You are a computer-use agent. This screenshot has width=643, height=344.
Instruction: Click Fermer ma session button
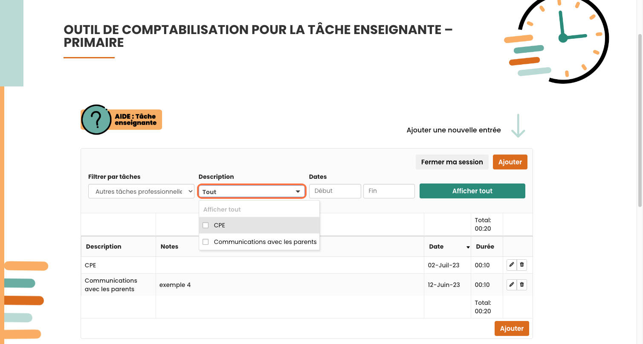452,162
